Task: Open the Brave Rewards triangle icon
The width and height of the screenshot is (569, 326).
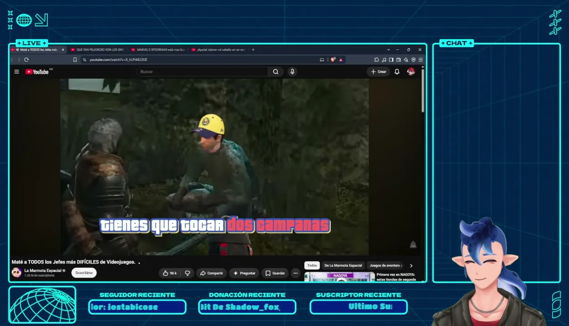Action: [x=340, y=60]
